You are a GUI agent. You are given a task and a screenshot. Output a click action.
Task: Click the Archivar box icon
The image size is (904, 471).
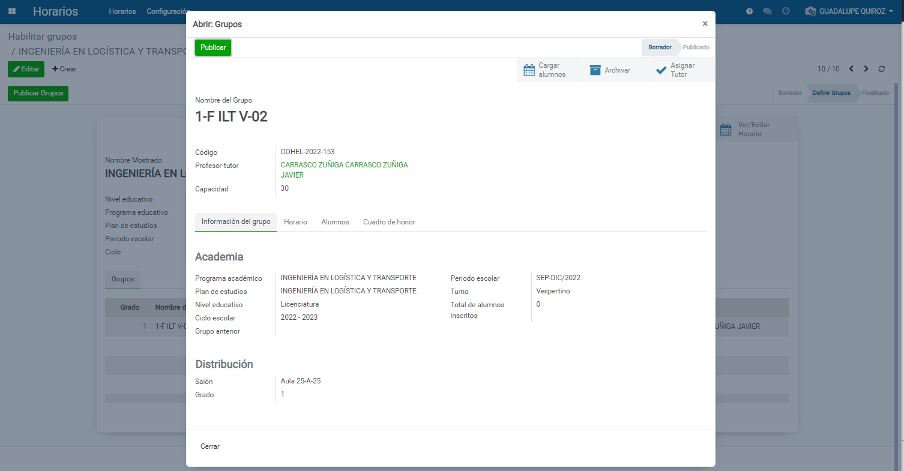pos(595,70)
